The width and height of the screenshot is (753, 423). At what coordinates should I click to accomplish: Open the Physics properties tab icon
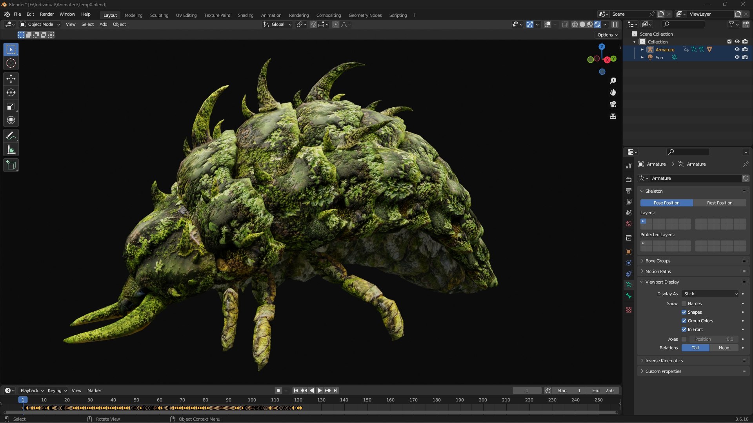pyautogui.click(x=629, y=263)
